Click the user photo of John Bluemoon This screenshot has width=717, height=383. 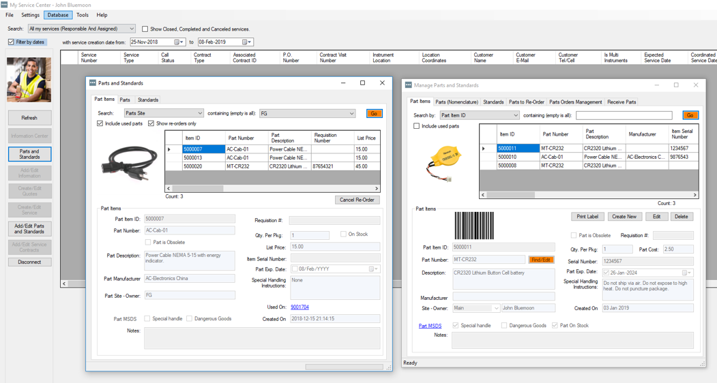[29, 80]
